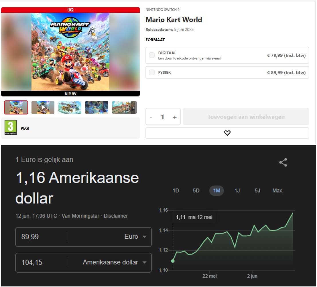Select the 1M chart range
317x287 pixels.
(216, 191)
